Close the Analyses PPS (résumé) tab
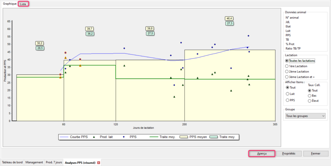The image size is (331, 166). pos(99,162)
